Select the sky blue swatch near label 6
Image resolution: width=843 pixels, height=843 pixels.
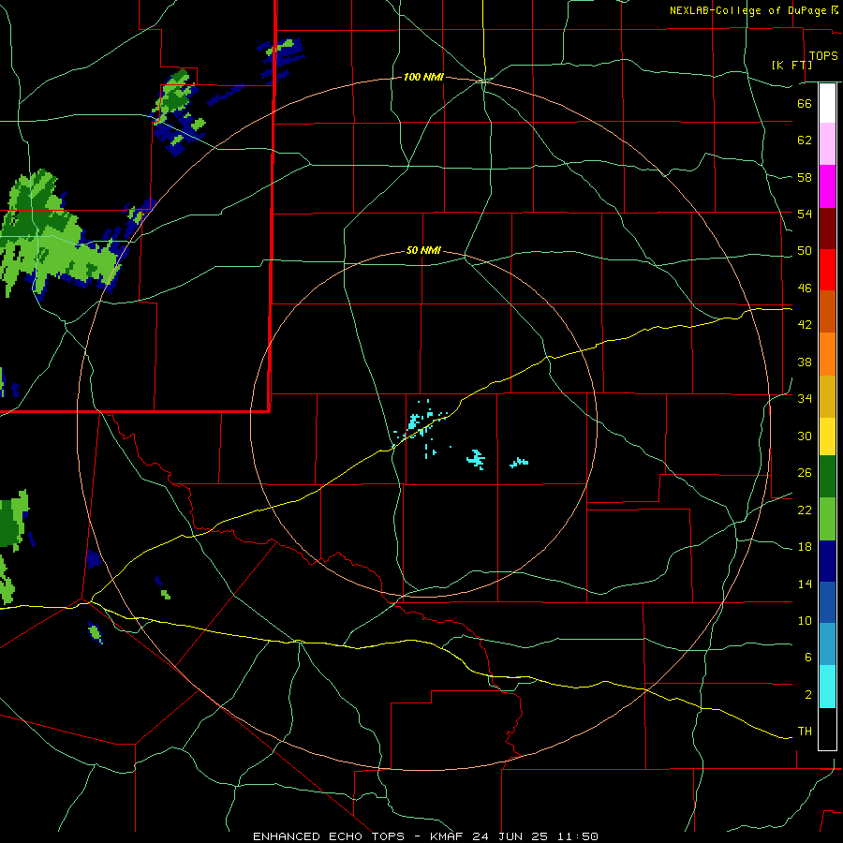(x=827, y=644)
